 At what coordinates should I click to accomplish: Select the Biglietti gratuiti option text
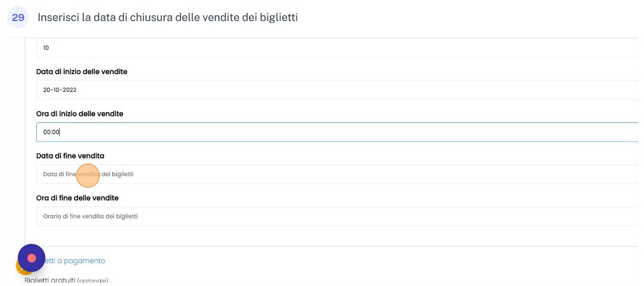tap(50, 280)
